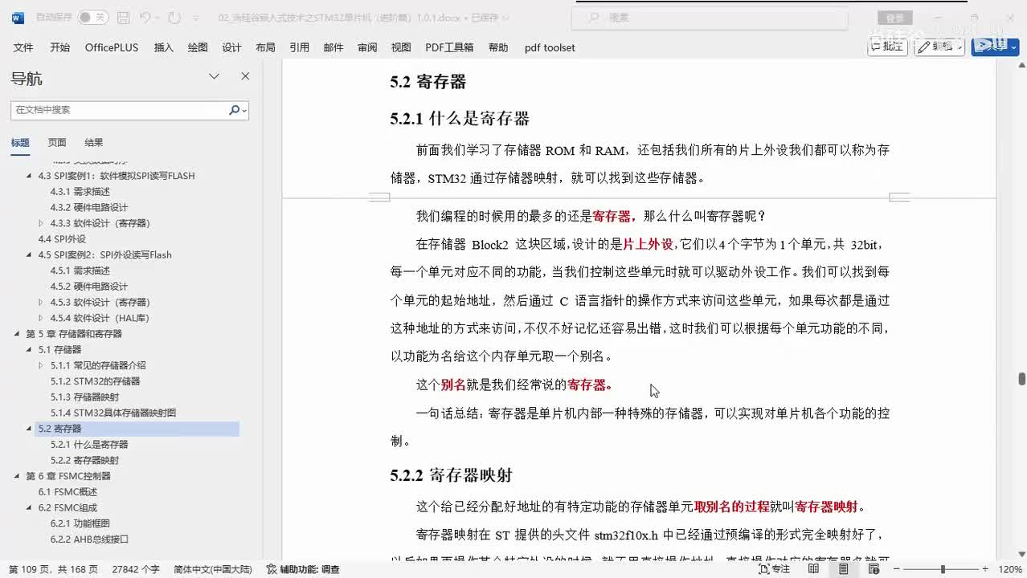Open the 设计 tab
The height and width of the screenshot is (578, 1027).
pyautogui.click(x=231, y=47)
